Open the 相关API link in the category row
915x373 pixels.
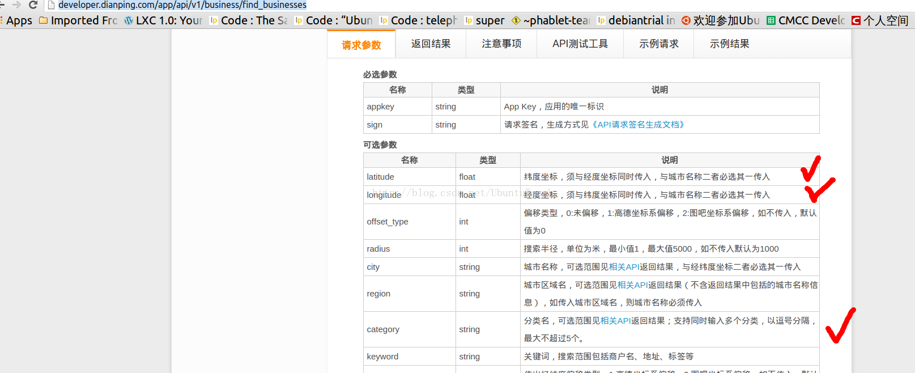coord(616,321)
